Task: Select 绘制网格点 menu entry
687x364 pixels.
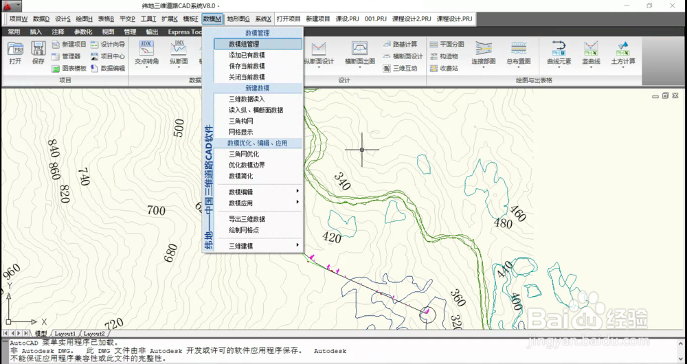Action: [258, 230]
